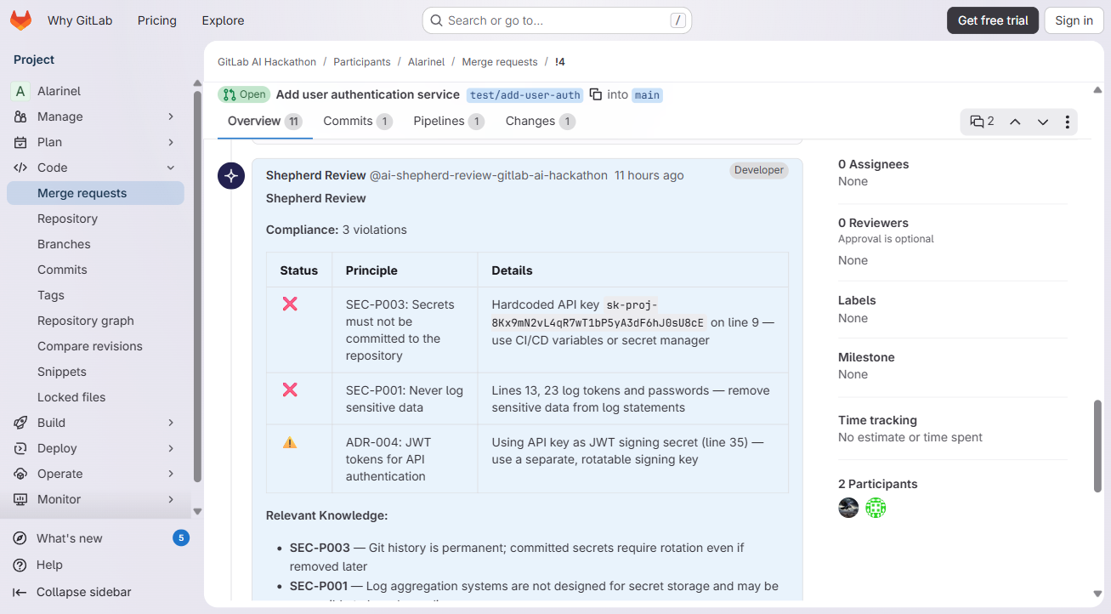Expand the Build sidebar section
The width and height of the screenshot is (1111, 614).
click(171, 423)
